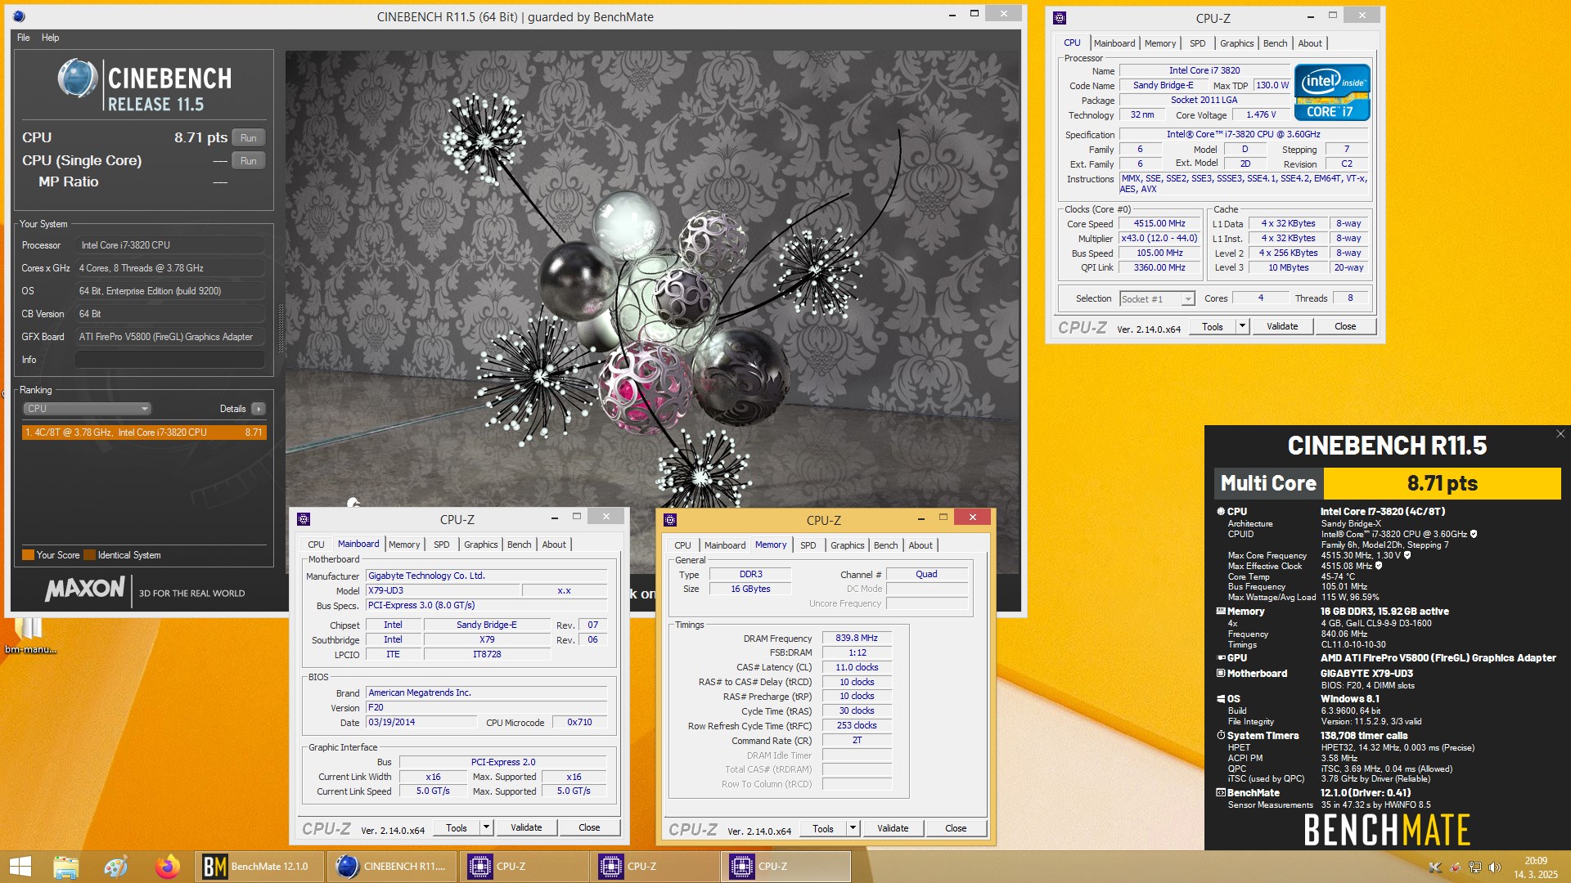Click the arrow icon next to Details
Image resolution: width=1571 pixels, height=883 pixels.
pos(259,409)
